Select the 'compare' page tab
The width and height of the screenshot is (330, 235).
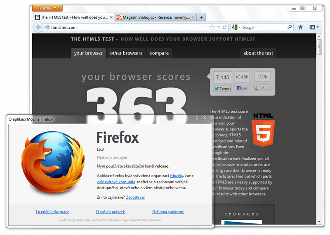coord(159,53)
